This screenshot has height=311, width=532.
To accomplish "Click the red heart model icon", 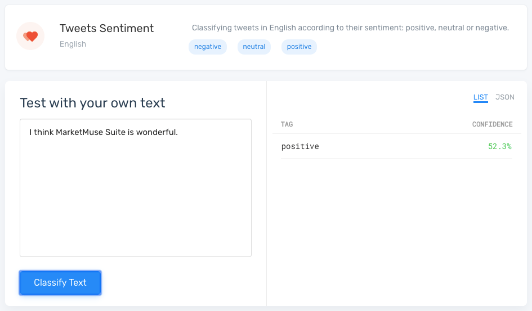I will point(30,37).
